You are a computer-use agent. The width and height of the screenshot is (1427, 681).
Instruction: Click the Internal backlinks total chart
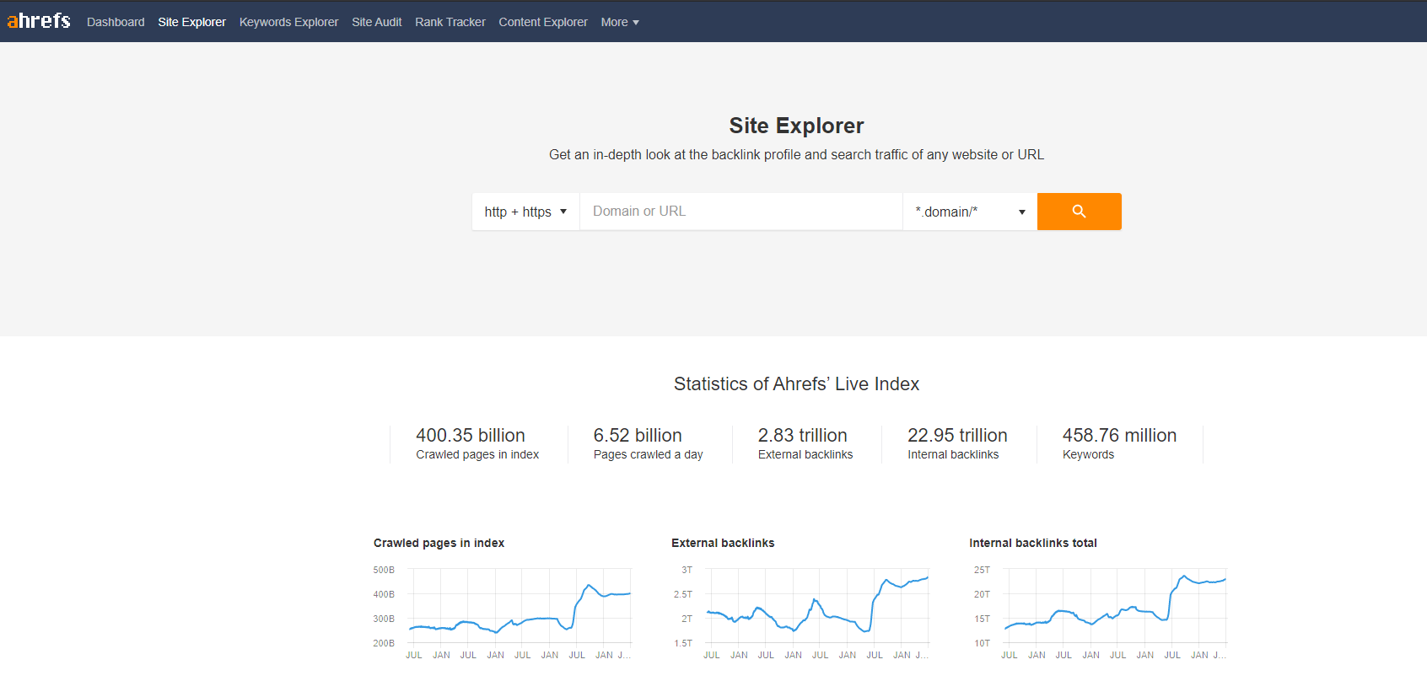(1100, 613)
